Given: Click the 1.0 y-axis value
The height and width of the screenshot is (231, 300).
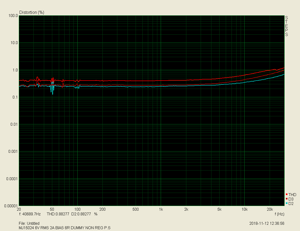Looking at the screenshot, I should 15,70.
